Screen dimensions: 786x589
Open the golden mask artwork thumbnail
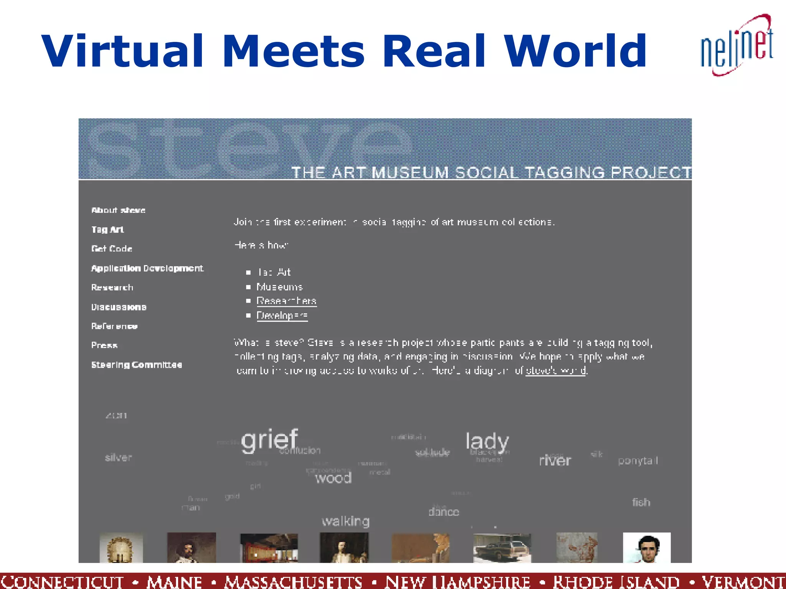(121, 548)
